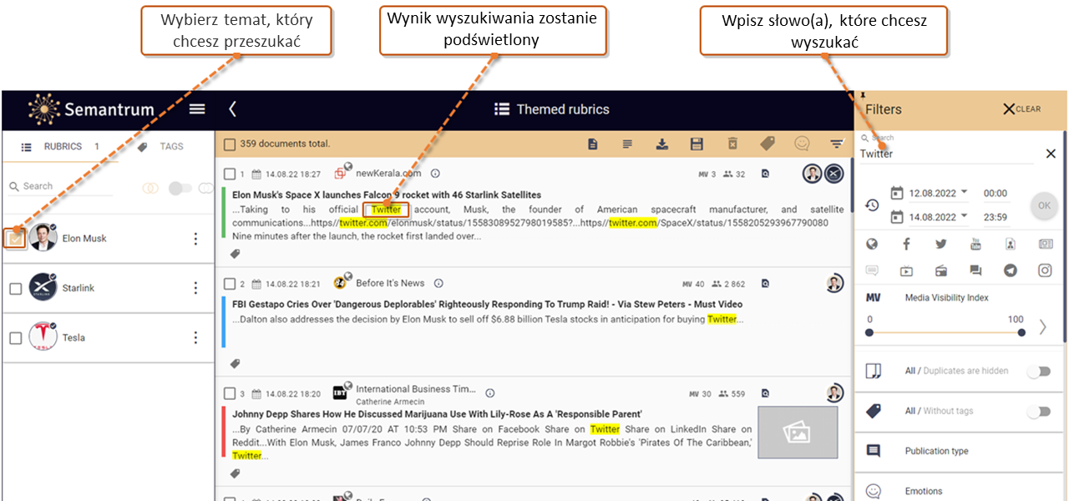Filter by web globe source

pyautogui.click(x=872, y=245)
